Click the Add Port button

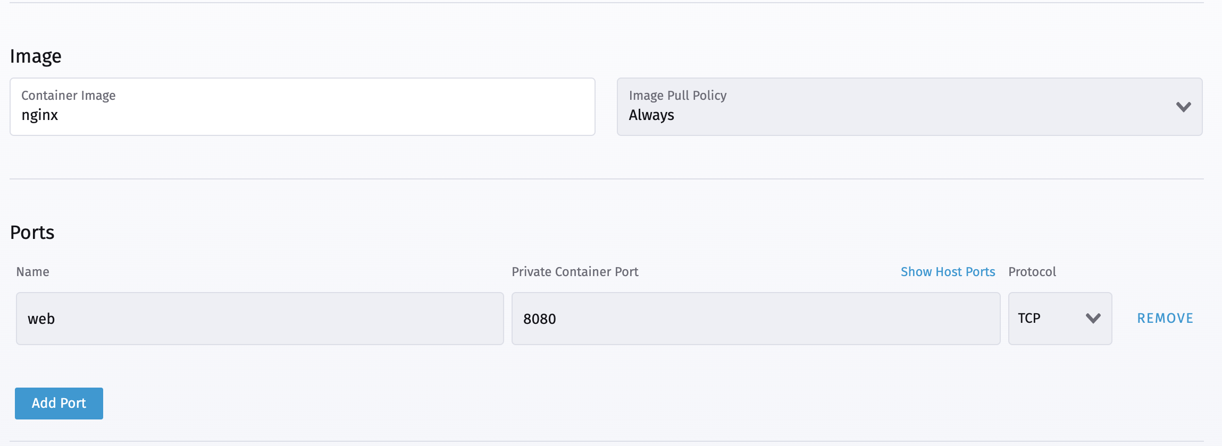point(58,404)
